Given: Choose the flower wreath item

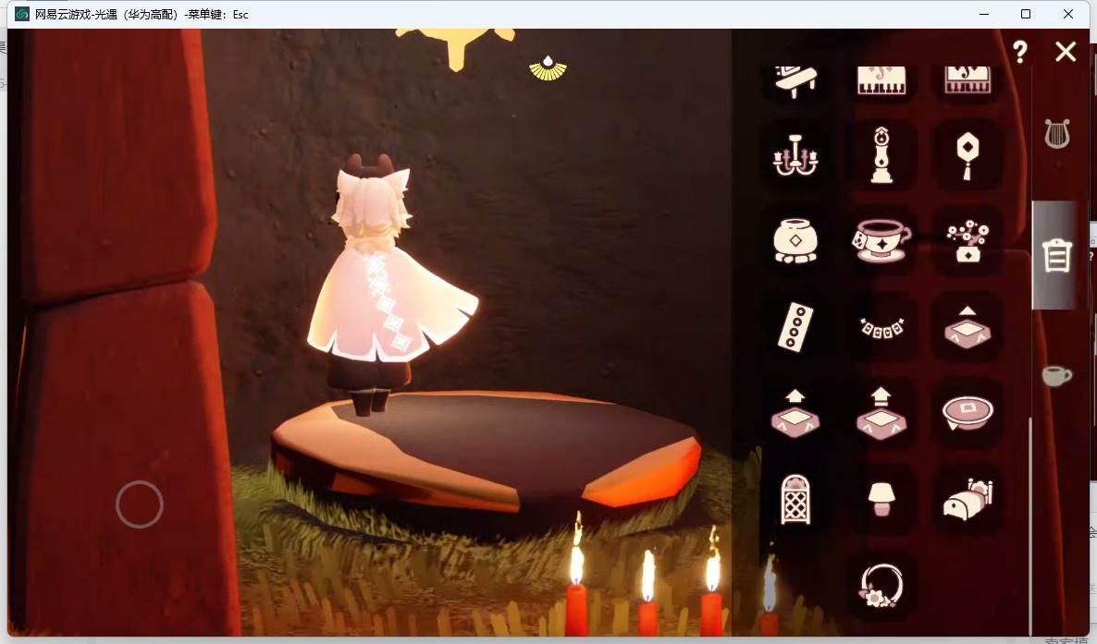Looking at the screenshot, I should (x=881, y=585).
